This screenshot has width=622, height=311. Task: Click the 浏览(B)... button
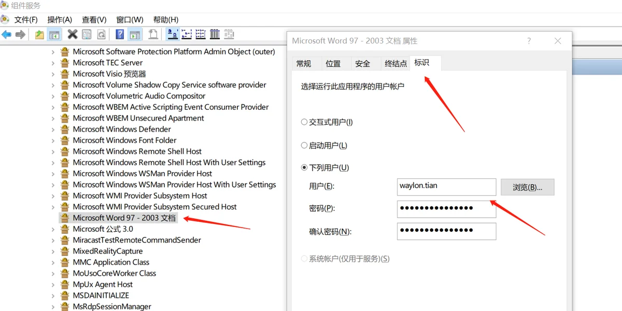528,187
